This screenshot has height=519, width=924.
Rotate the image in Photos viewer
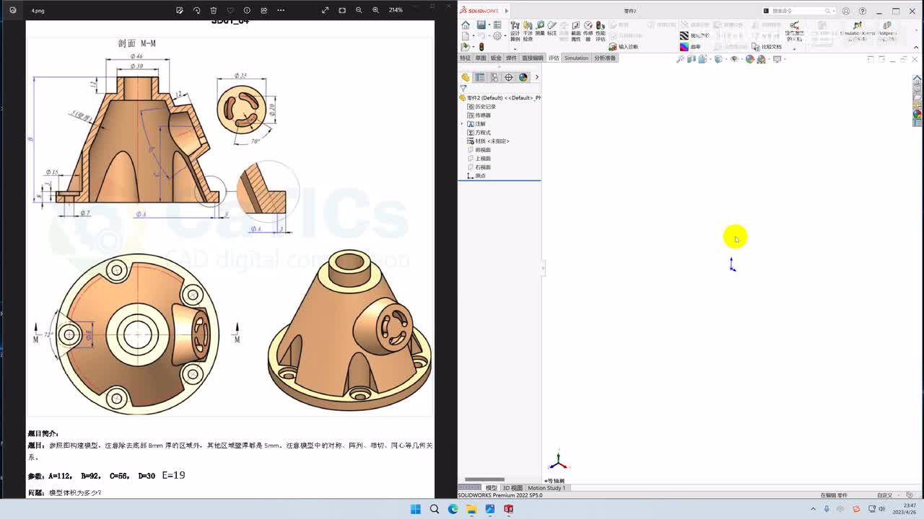(196, 10)
